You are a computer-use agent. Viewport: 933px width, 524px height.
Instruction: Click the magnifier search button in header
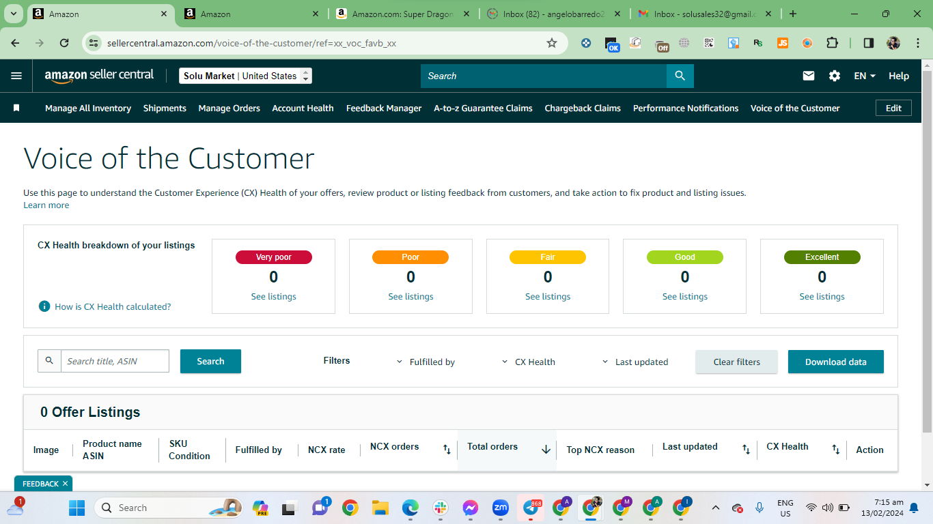click(x=680, y=76)
